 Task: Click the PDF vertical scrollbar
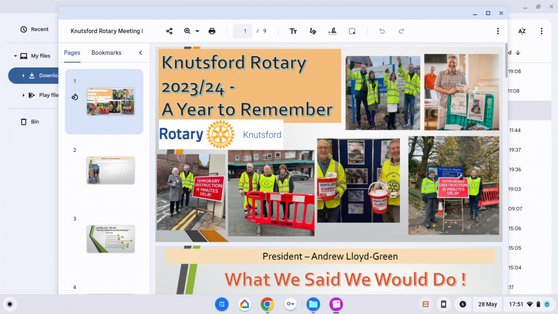tap(506, 60)
